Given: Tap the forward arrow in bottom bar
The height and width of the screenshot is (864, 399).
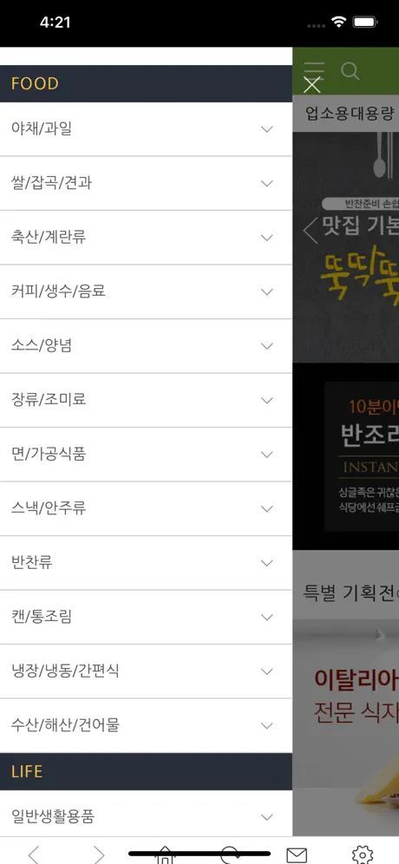Looking at the screenshot, I should pos(99,854).
